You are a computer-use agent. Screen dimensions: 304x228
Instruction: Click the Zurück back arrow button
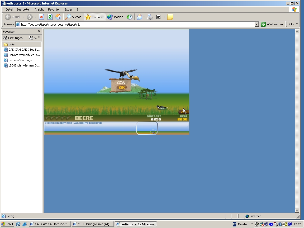[13, 17]
